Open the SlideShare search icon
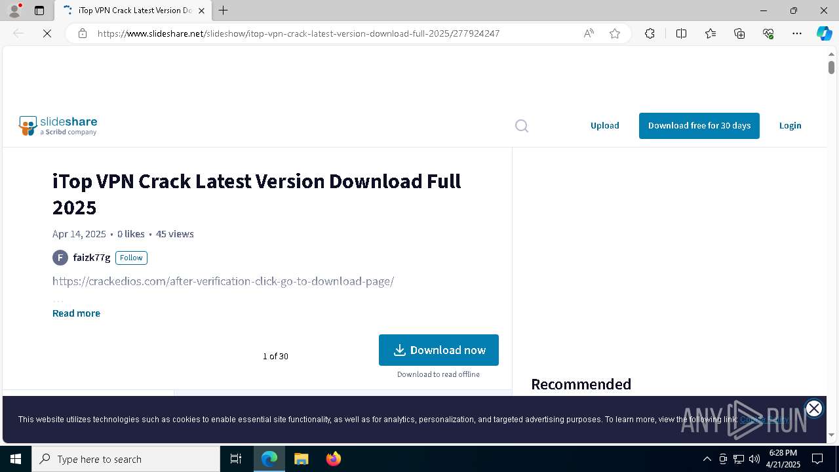 coord(522,126)
